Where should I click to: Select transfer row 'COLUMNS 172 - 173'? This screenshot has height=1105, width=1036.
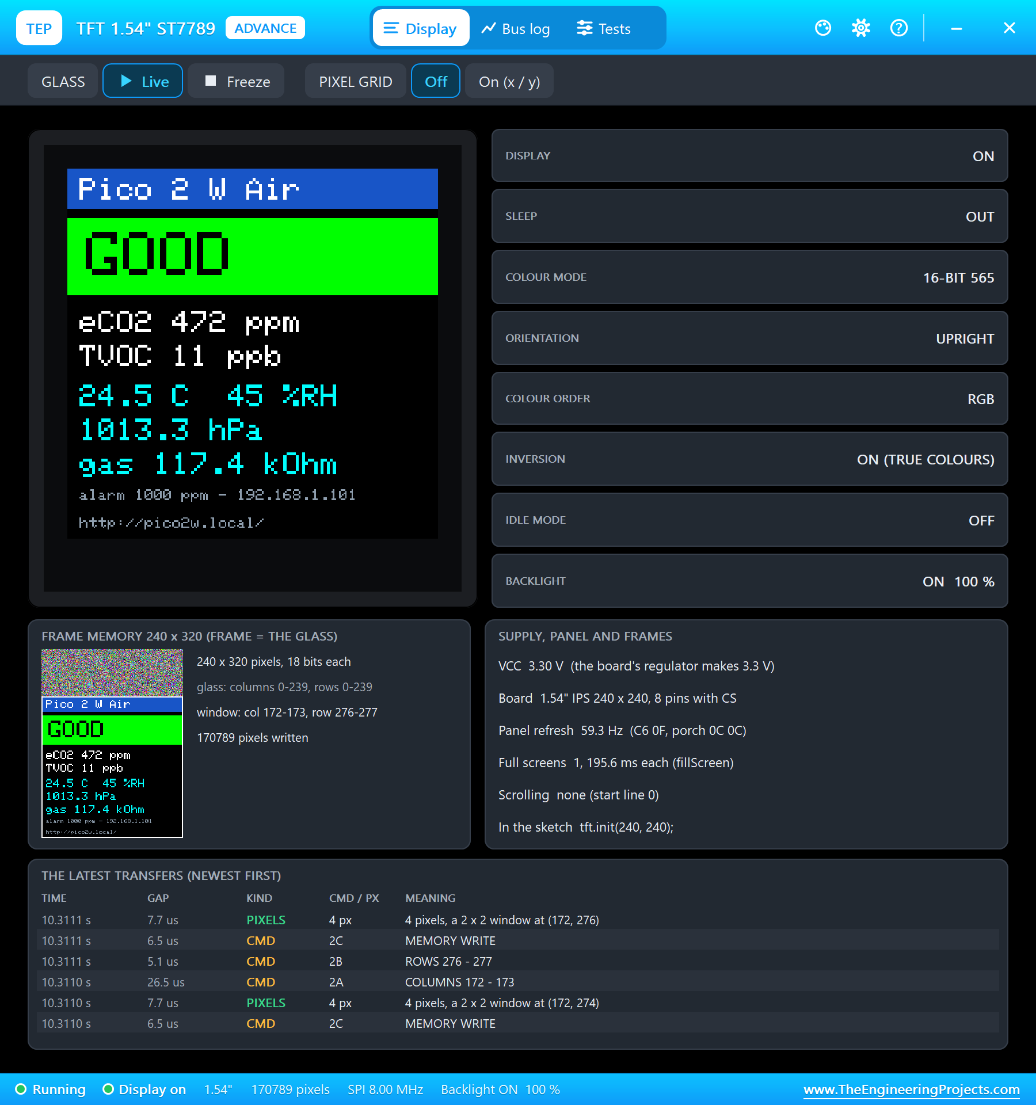tap(517, 982)
